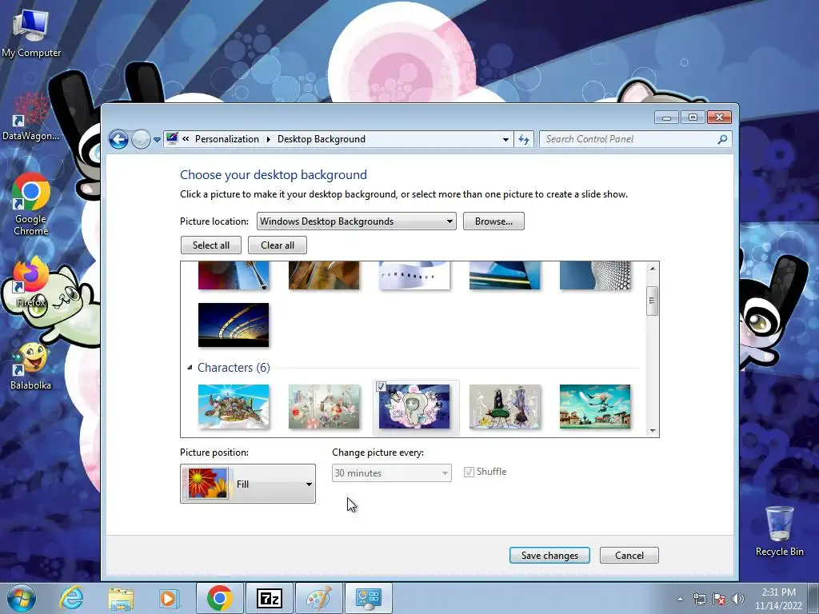Click the wallpaper list scroll down arrow
Screen dimensions: 819x614
tap(652, 431)
